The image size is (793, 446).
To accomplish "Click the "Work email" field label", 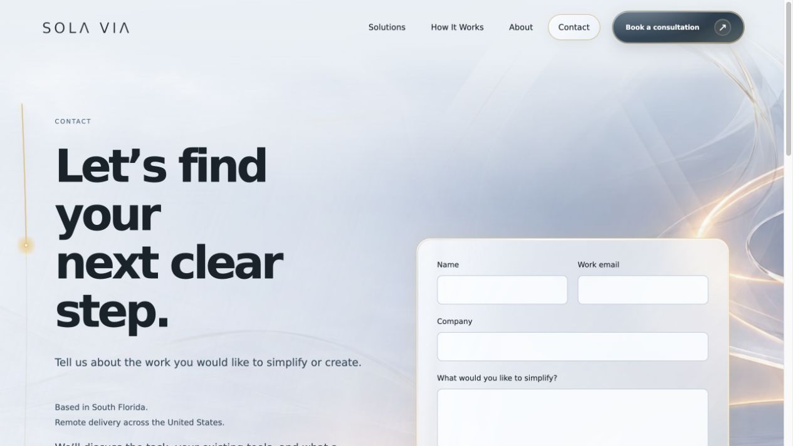I will (x=598, y=265).
